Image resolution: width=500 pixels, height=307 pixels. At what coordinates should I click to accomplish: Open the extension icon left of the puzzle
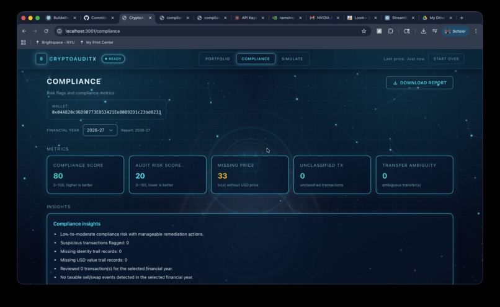(x=379, y=31)
